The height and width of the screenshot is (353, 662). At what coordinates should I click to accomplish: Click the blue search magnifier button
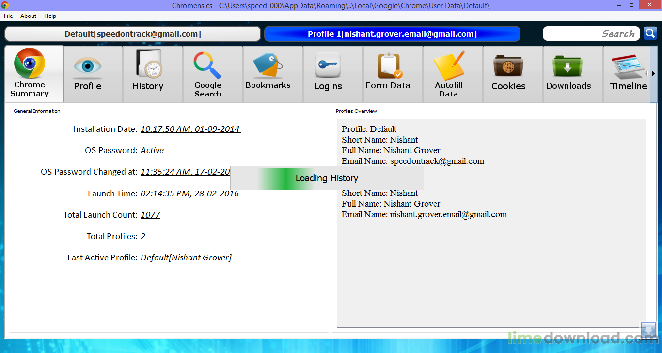pyautogui.click(x=650, y=33)
